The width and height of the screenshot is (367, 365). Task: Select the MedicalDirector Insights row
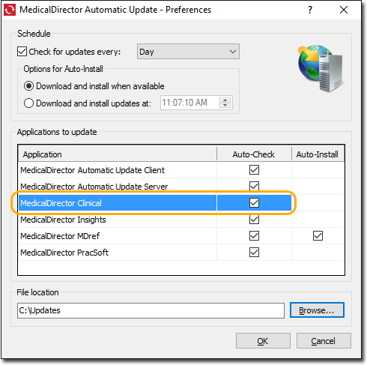pos(181,220)
